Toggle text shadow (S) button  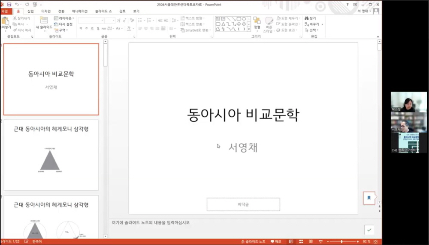[x=98, y=28]
